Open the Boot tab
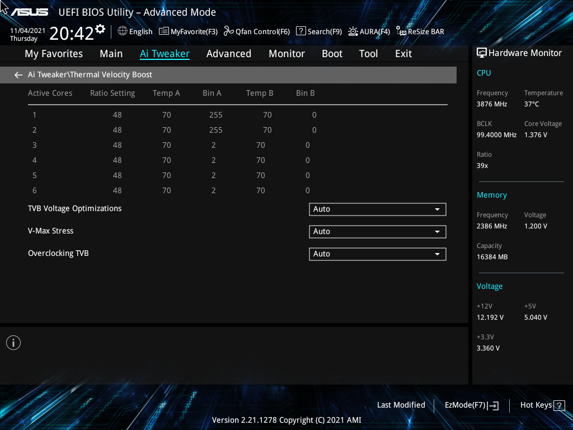 (332, 54)
